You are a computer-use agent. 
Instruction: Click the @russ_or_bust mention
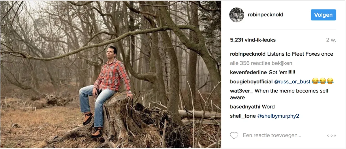[292, 82]
